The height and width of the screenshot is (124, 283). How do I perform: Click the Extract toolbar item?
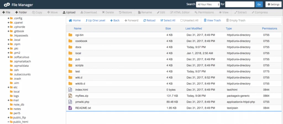[x=241, y=12]
